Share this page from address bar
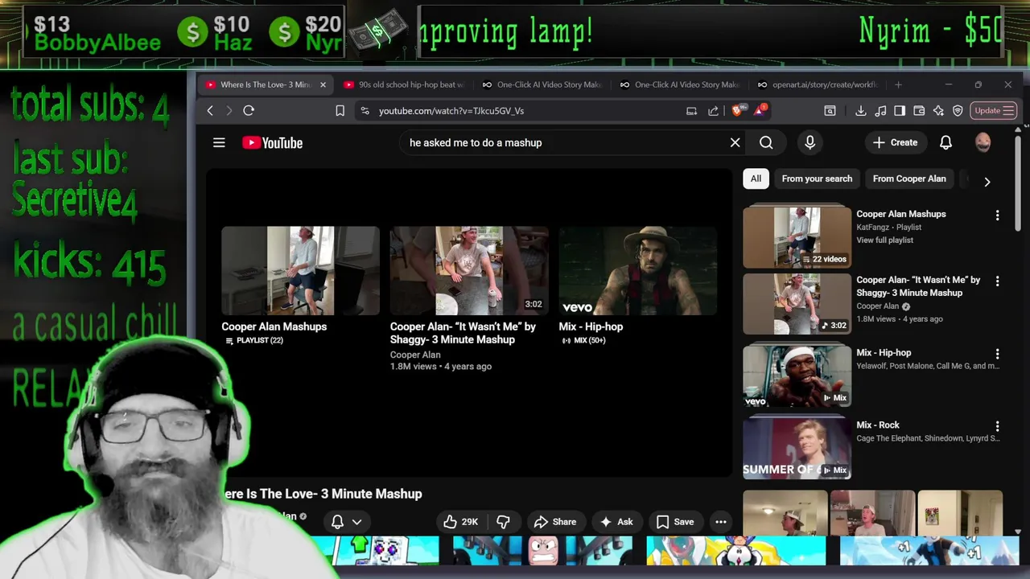 click(713, 111)
